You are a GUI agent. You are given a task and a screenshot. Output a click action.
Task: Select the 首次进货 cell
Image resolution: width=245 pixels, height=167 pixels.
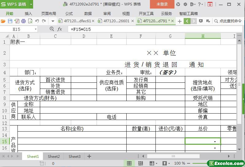[x=56, y=80]
